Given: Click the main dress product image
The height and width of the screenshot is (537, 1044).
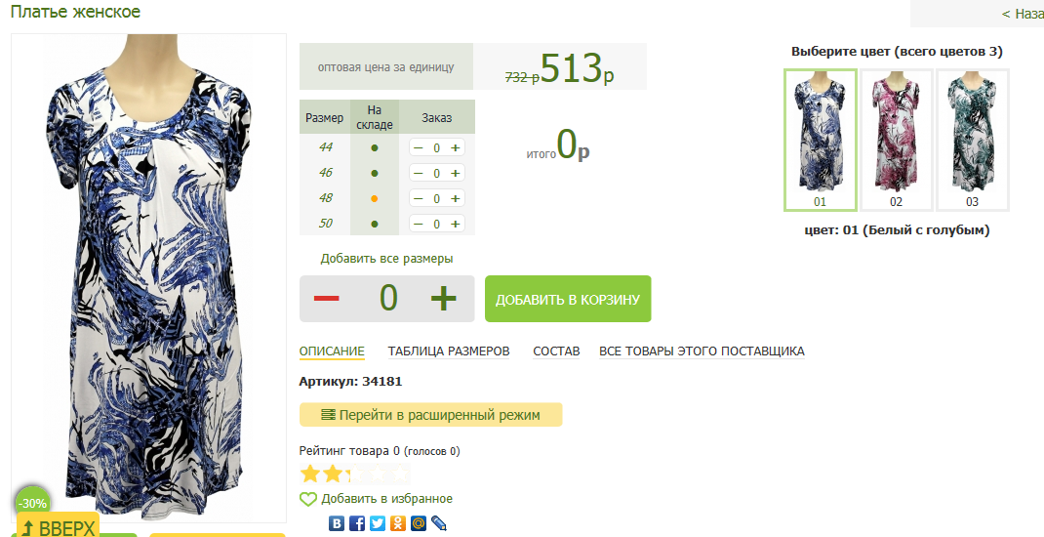Looking at the screenshot, I should click(148, 278).
